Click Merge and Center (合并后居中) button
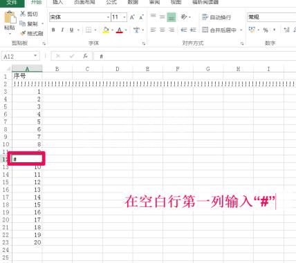 219,30
